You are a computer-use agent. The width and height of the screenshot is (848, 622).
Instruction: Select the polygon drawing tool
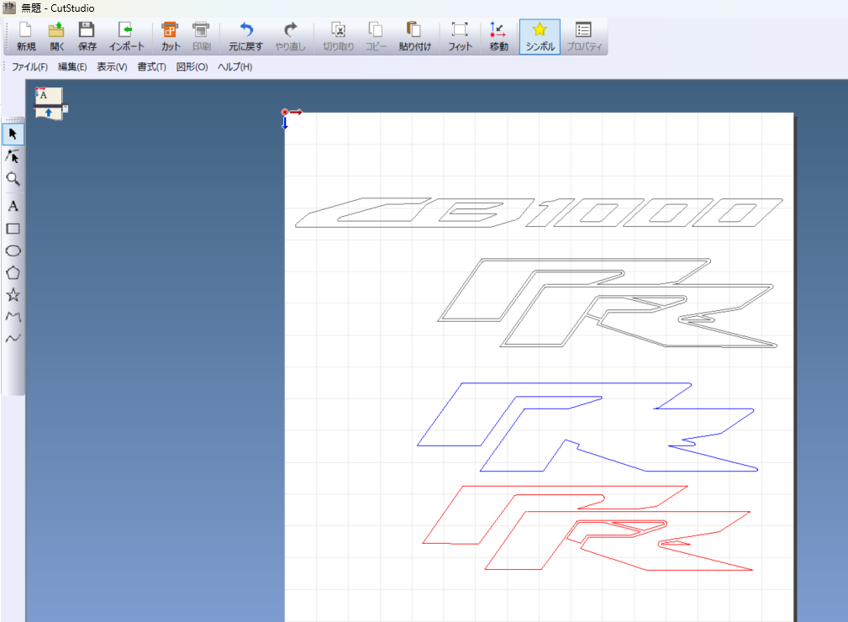click(x=13, y=273)
